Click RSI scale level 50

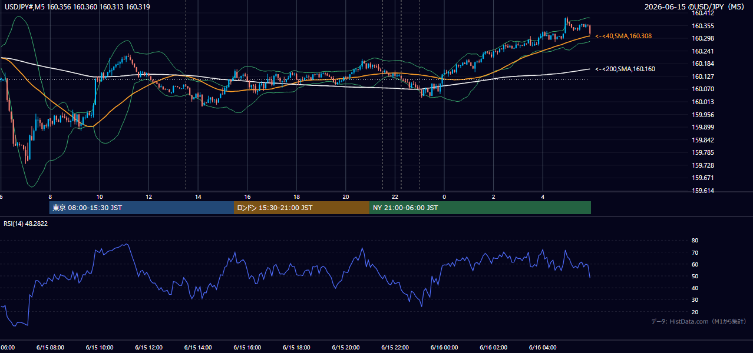pyautogui.click(x=695, y=276)
